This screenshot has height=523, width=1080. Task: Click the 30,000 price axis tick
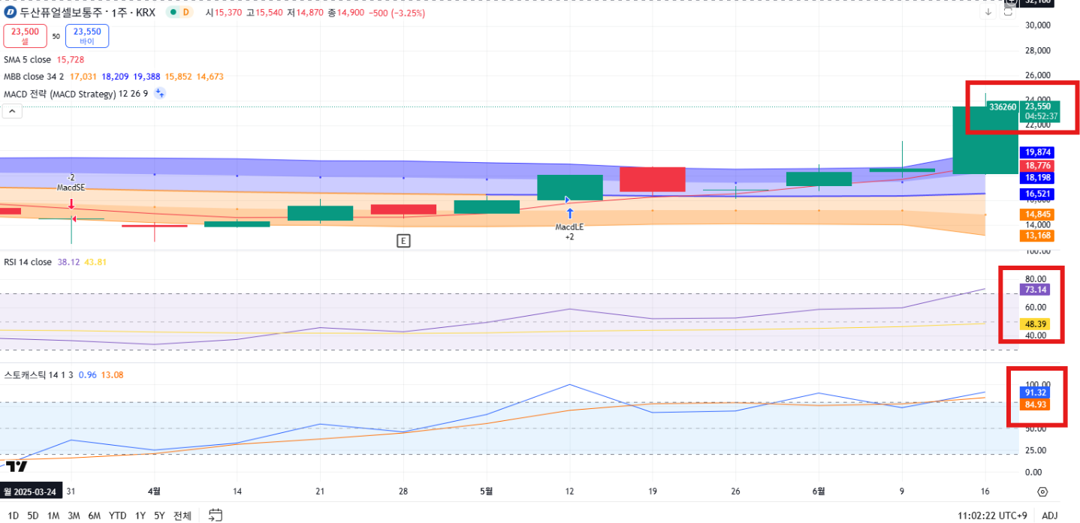pos(1037,26)
